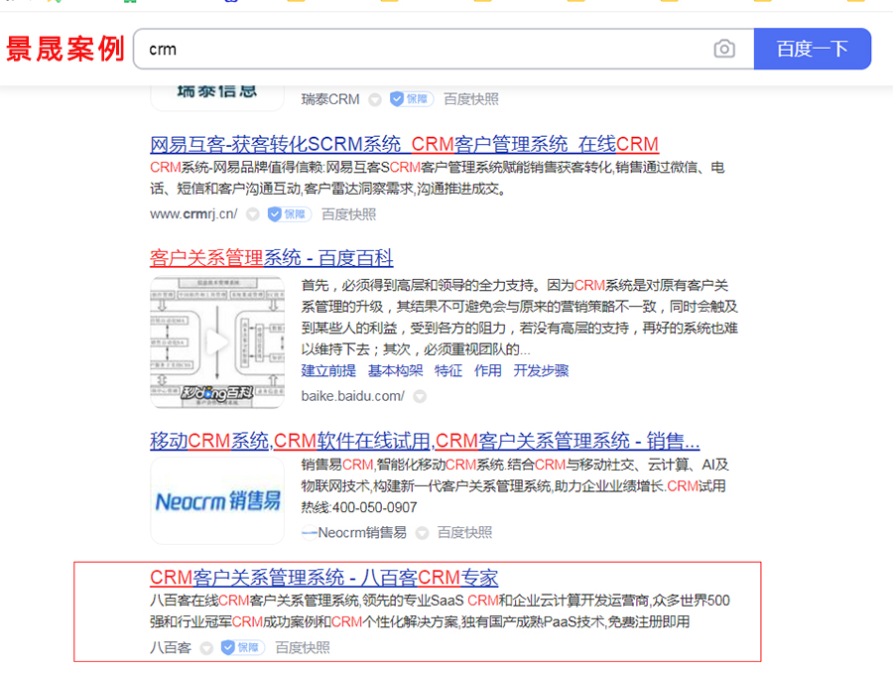Screen dimensions: 893x675
Task: Click Neocrm销售易 source name under result
Action: point(362,533)
